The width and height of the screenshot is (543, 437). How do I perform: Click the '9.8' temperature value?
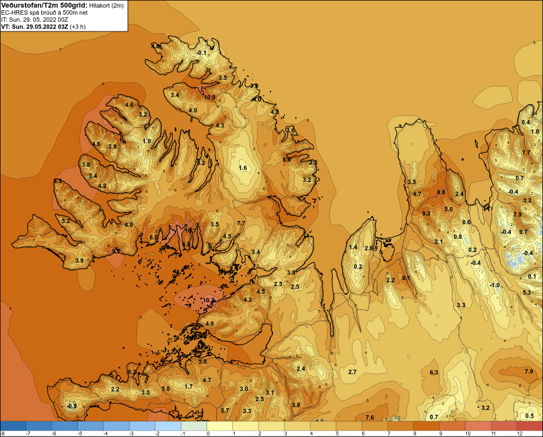pos(441,192)
